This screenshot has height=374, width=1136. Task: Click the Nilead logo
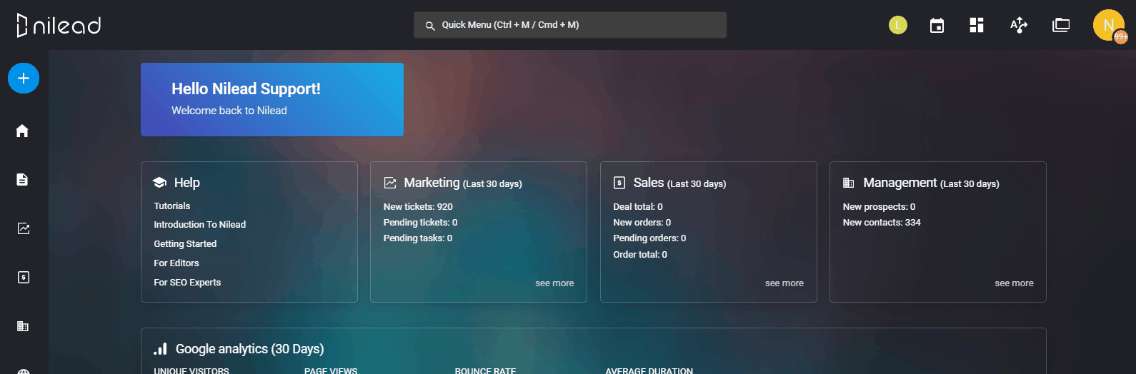point(59,25)
